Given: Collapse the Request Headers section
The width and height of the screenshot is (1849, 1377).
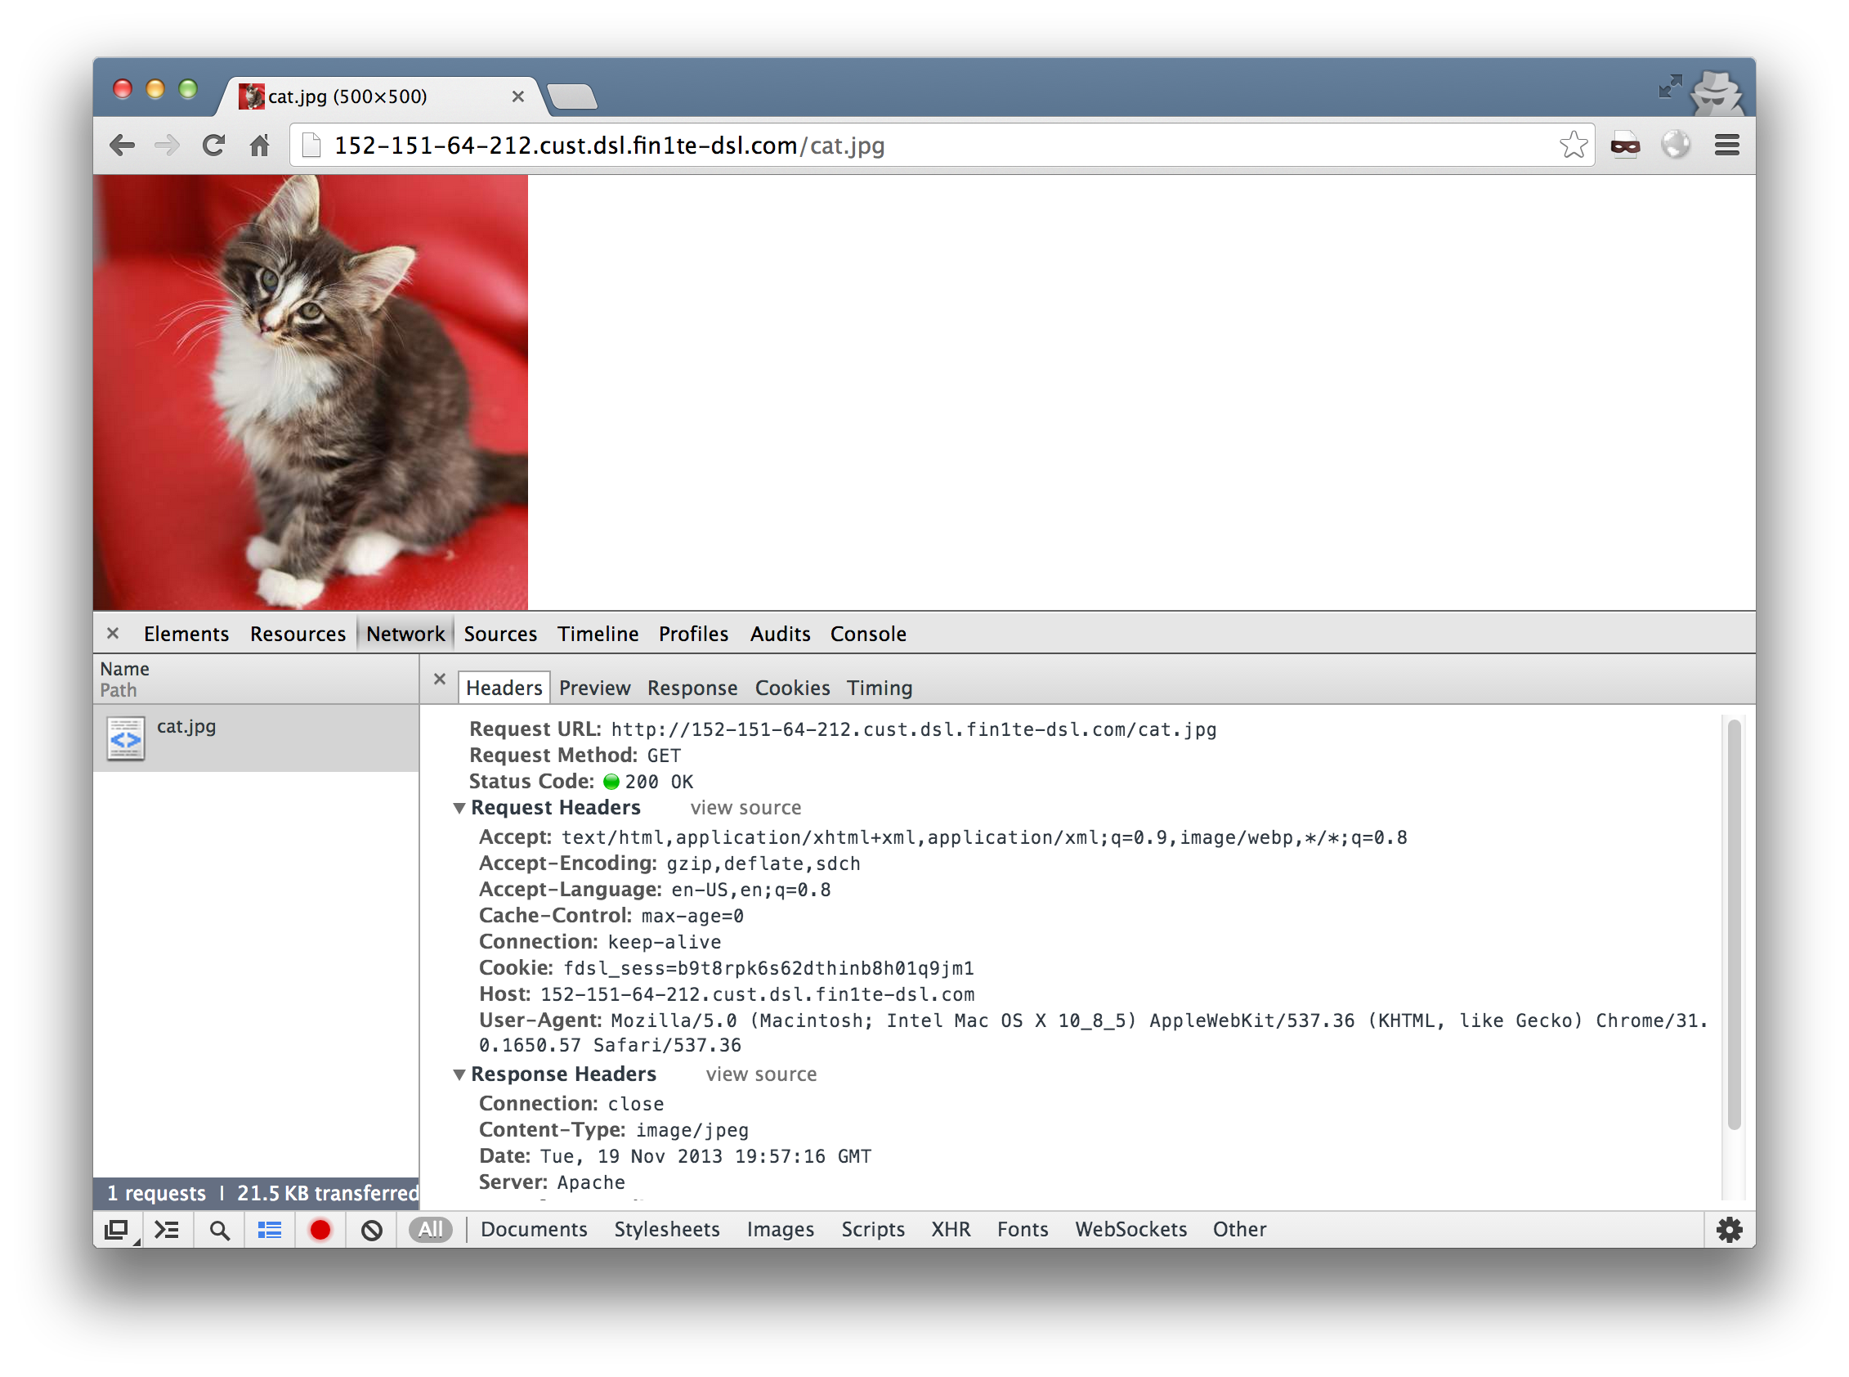Looking at the screenshot, I should pyautogui.click(x=459, y=808).
